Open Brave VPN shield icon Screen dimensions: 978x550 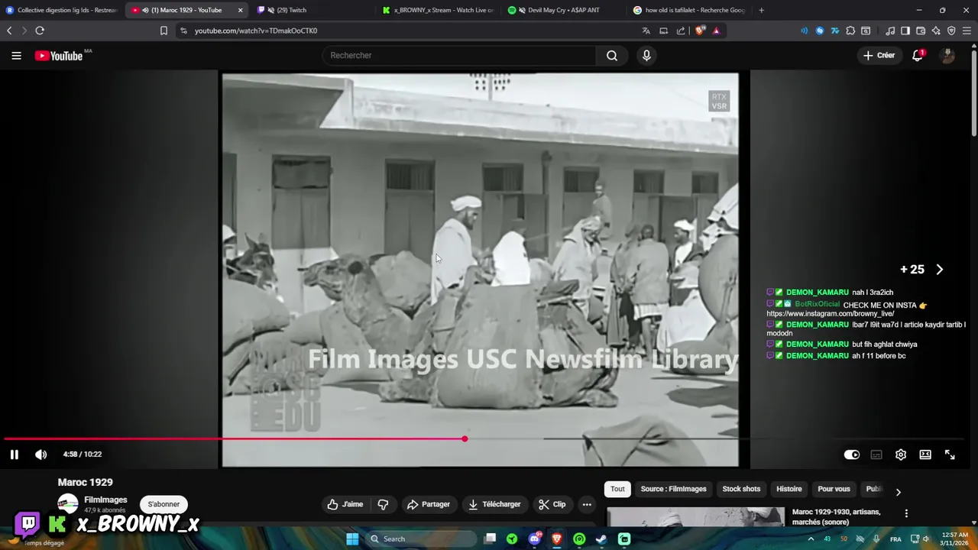(x=951, y=31)
